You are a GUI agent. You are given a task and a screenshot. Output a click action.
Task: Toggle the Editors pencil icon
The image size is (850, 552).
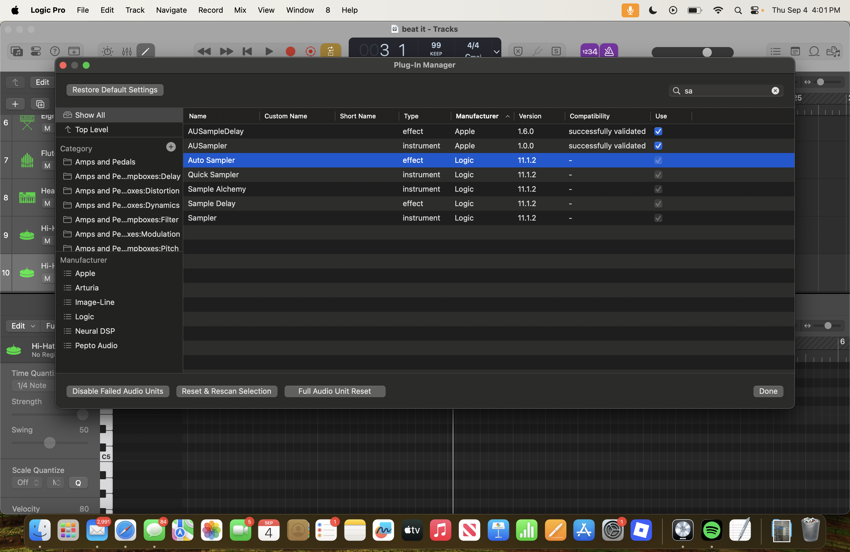tap(146, 51)
